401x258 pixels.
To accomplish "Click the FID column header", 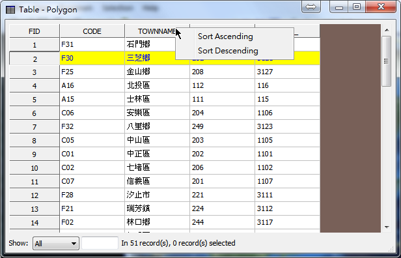I will point(35,31).
